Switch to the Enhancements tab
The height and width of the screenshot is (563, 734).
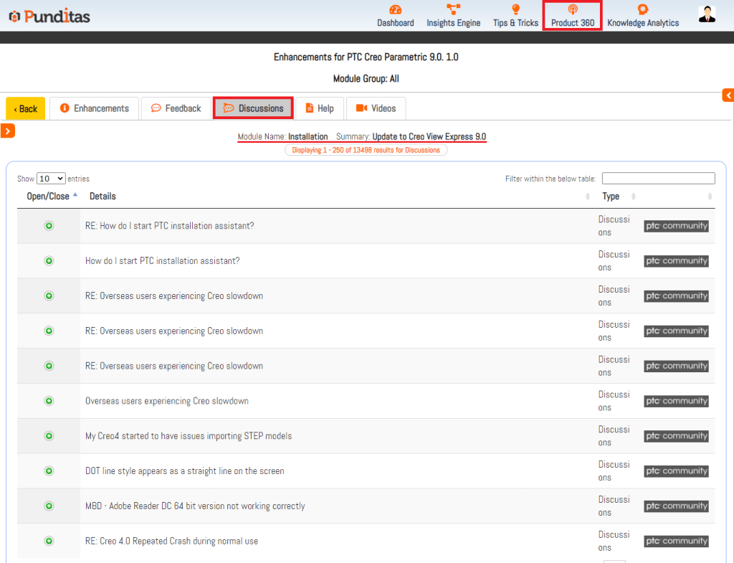95,108
